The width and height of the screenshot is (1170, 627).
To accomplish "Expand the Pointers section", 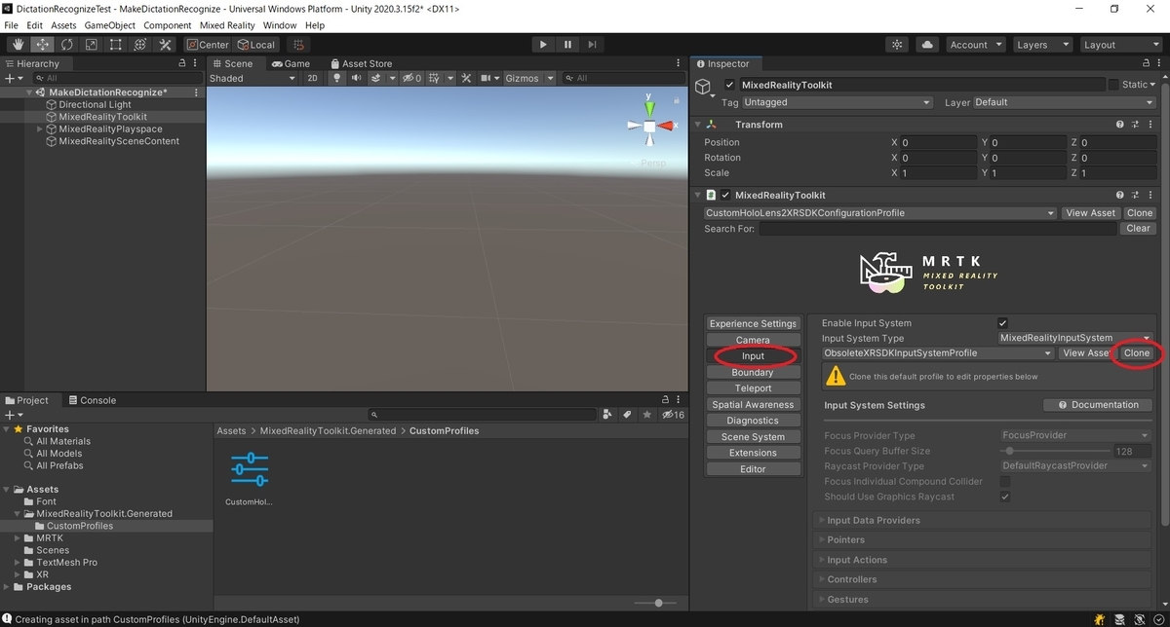I will coord(985,539).
